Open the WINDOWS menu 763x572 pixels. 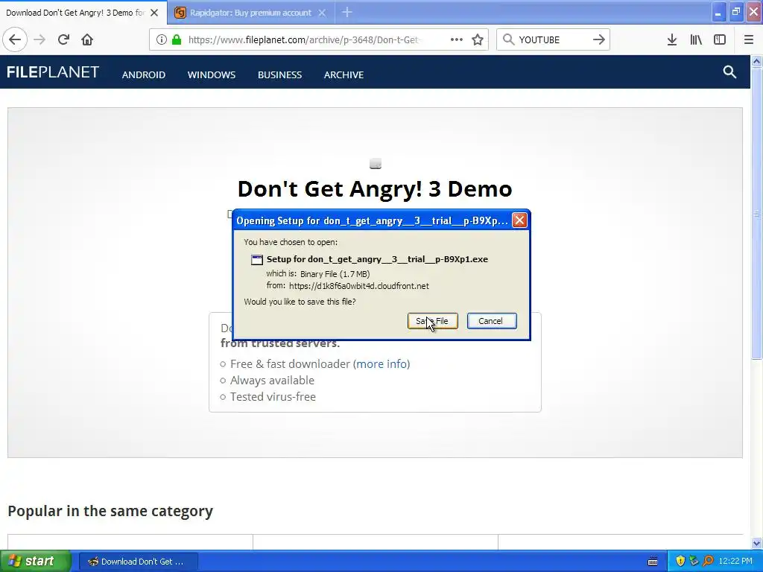[211, 75]
